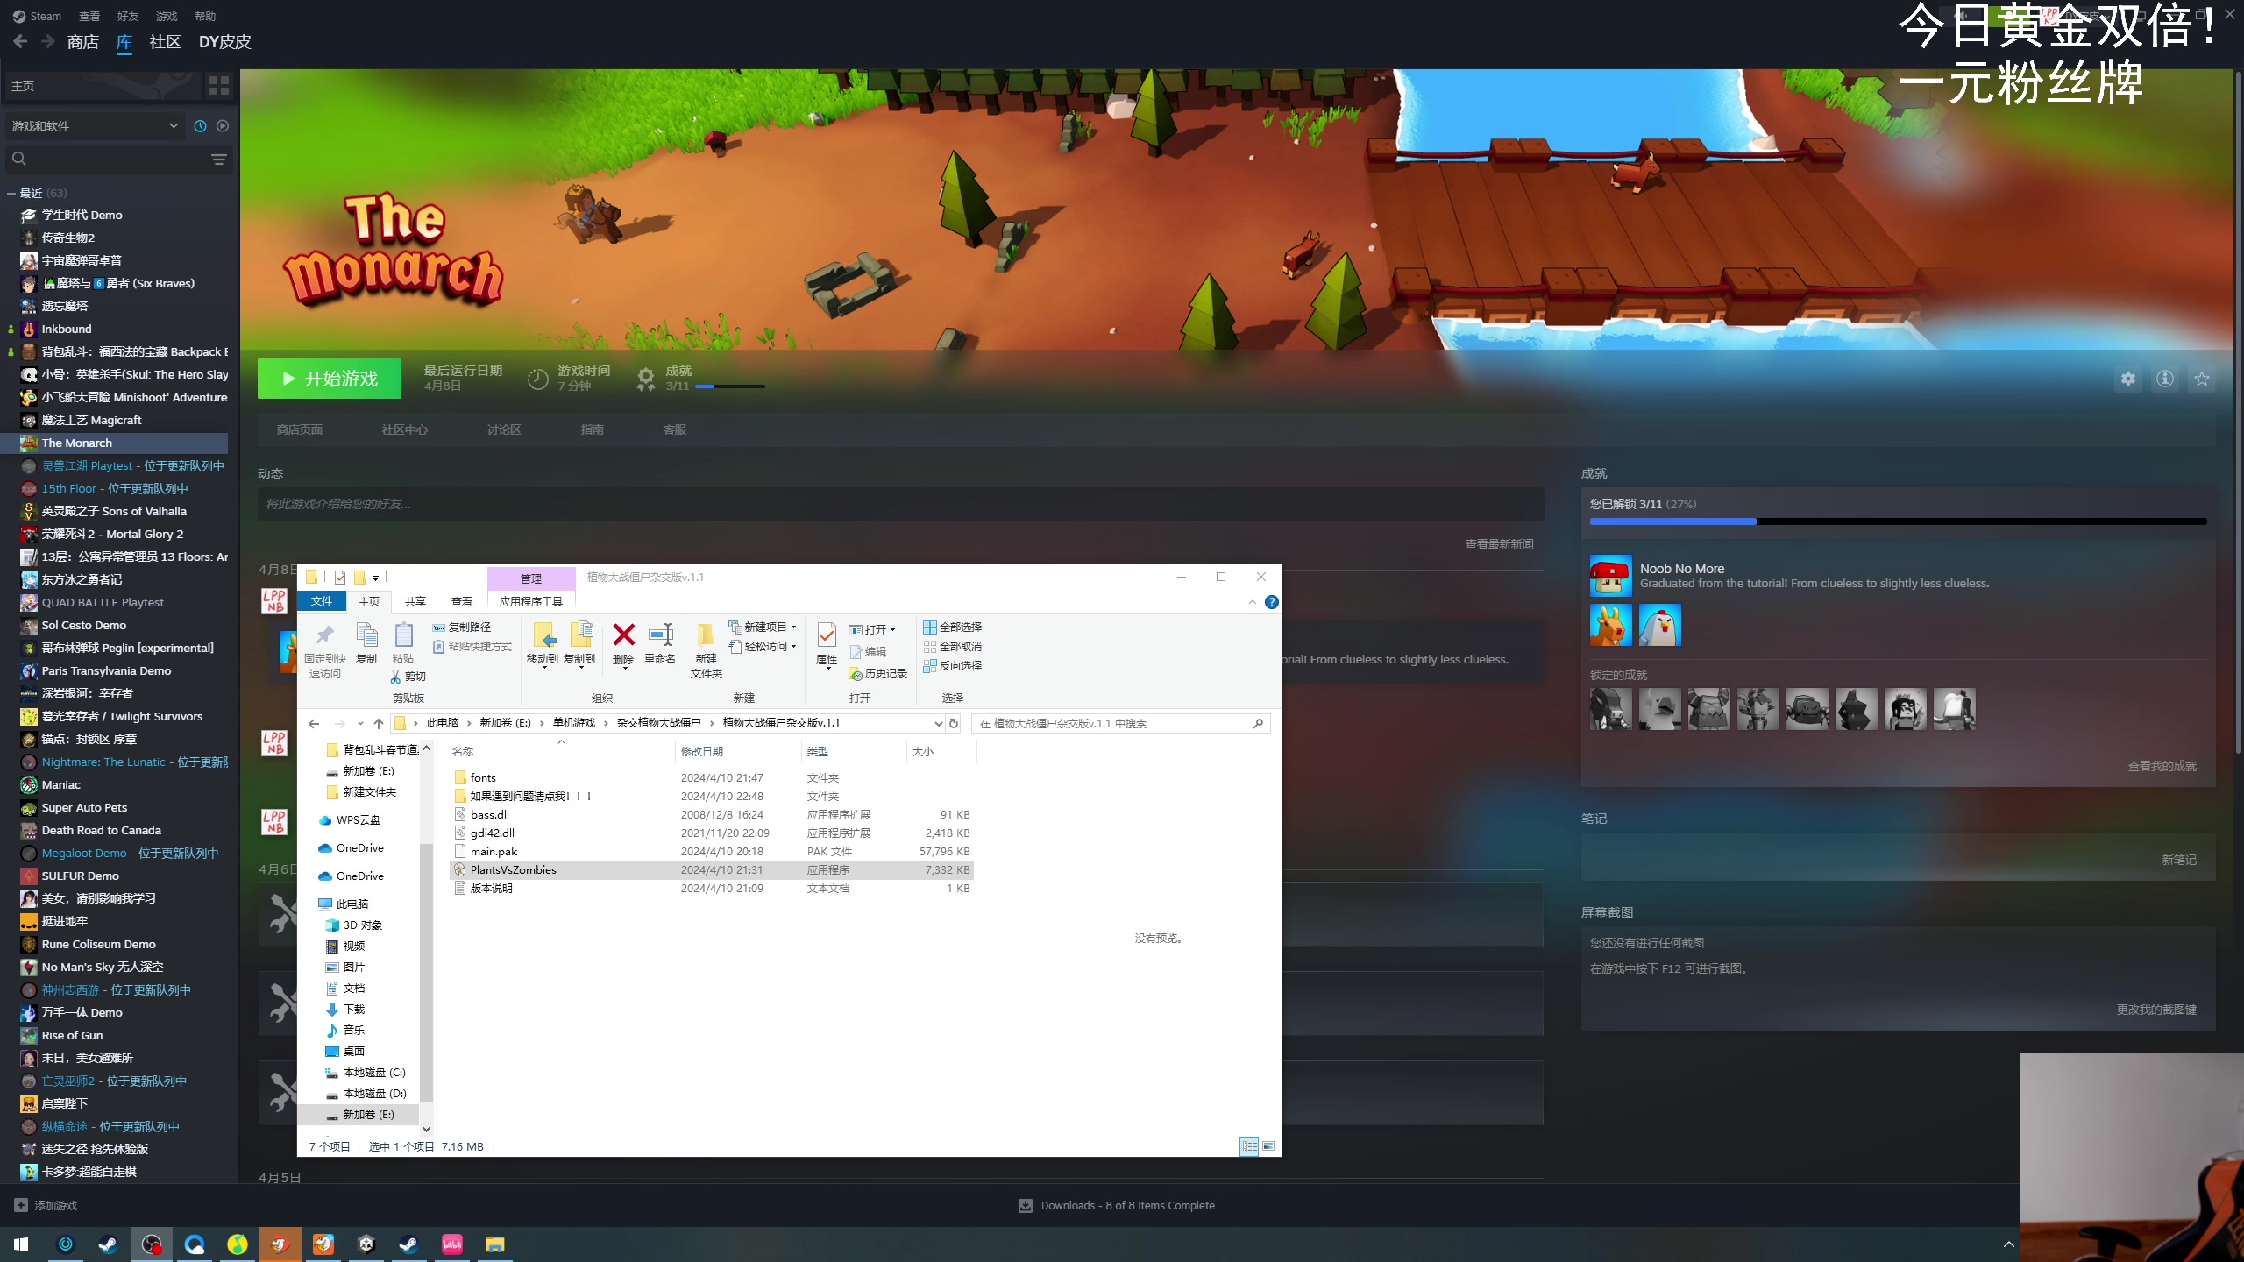Switch Explorer to details view button

(1249, 1146)
